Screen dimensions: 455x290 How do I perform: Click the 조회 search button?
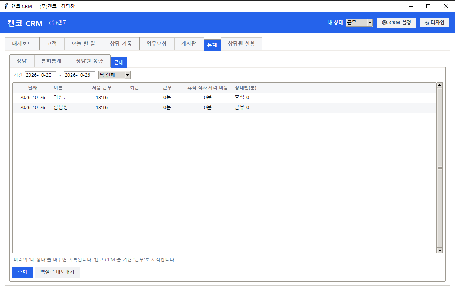22,272
